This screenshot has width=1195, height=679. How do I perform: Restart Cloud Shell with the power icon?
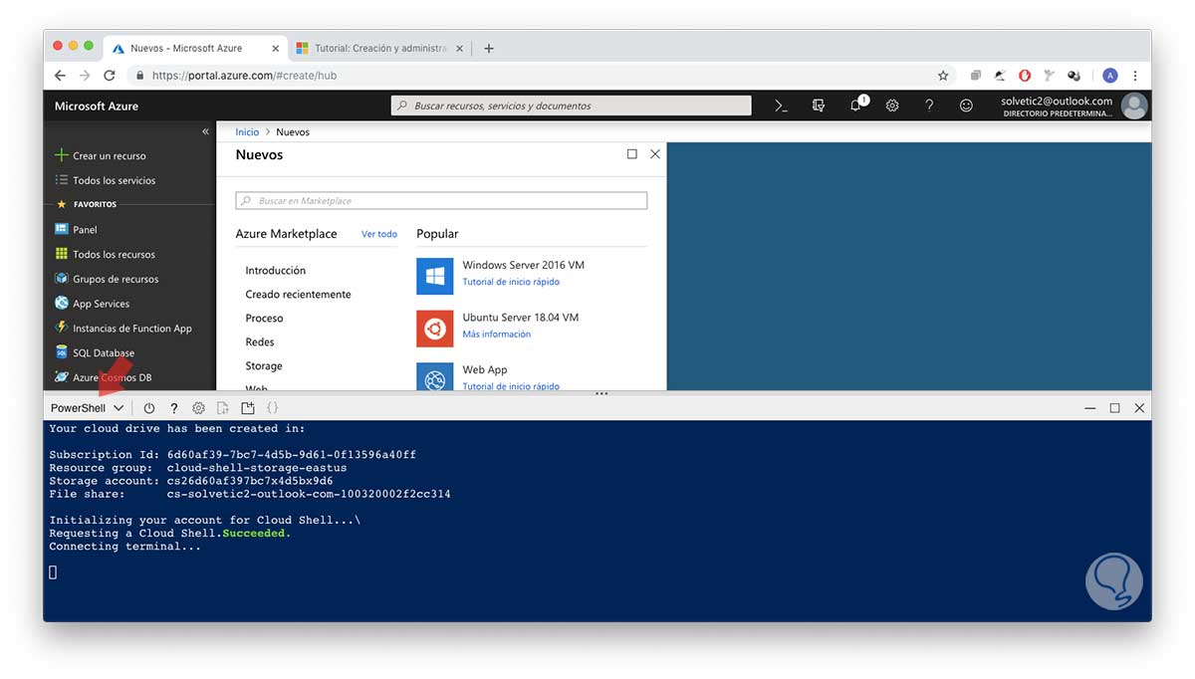[149, 408]
